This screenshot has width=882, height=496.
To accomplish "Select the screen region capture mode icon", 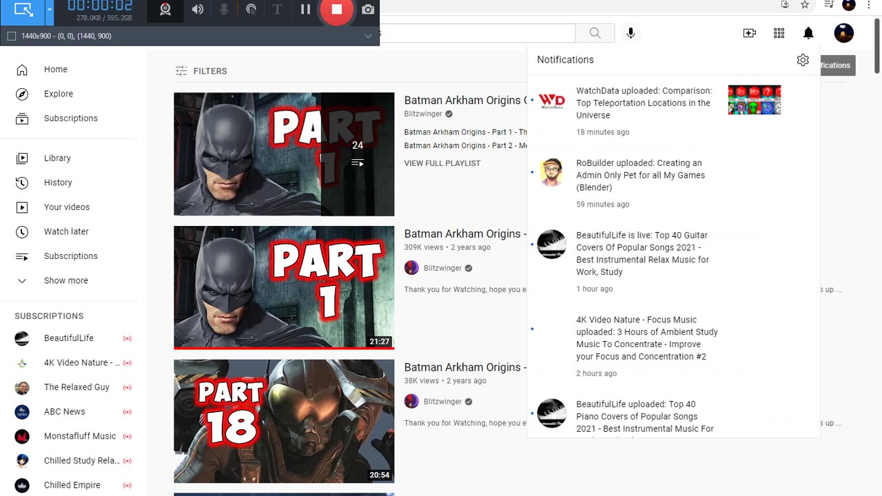I will click(23, 10).
